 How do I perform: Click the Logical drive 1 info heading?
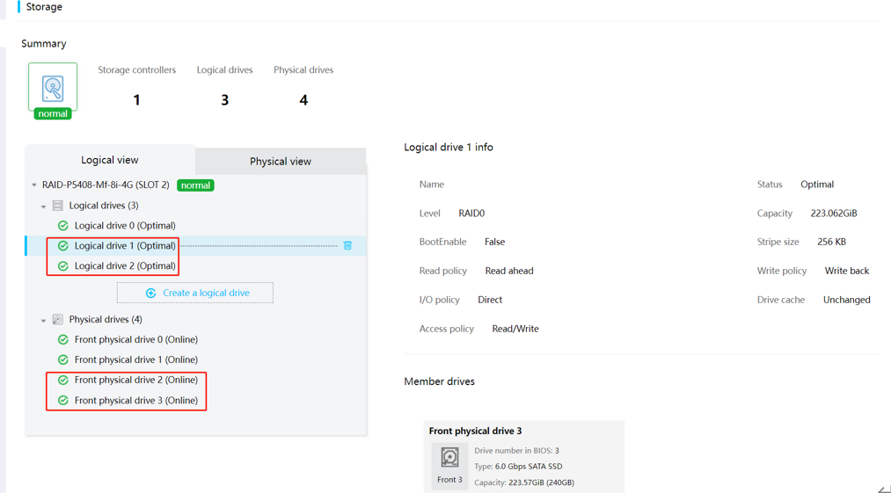coord(449,147)
